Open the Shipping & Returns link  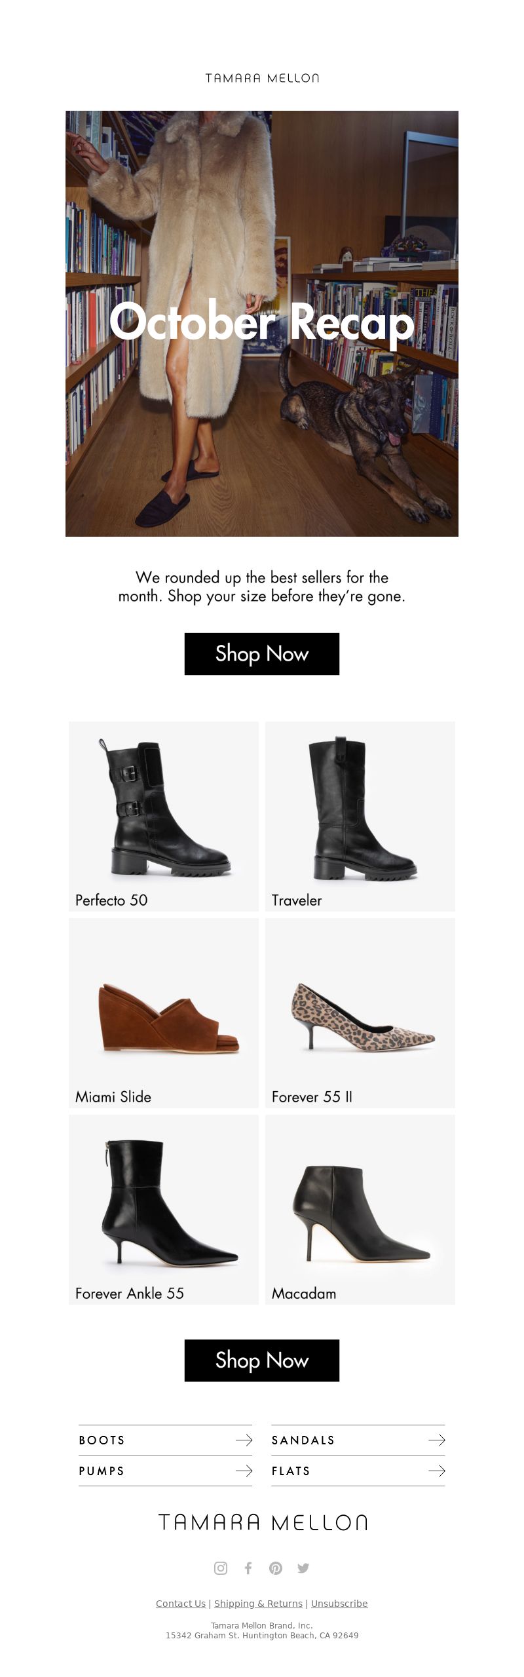click(x=258, y=1603)
